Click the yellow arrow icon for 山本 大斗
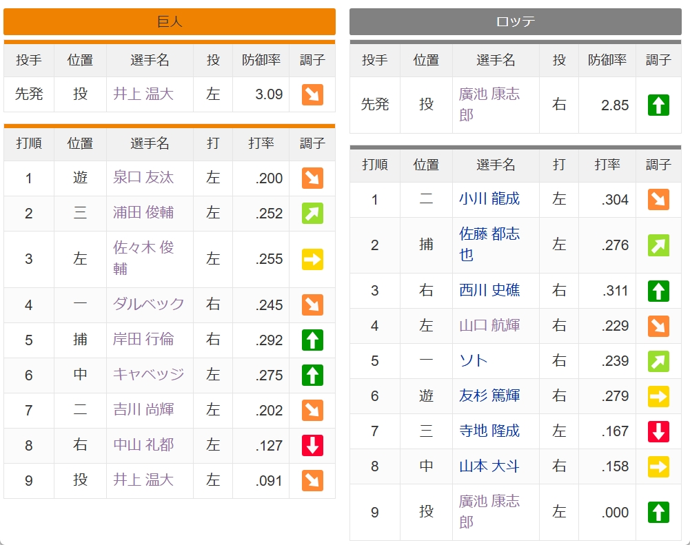This screenshot has height=545, width=690. pyautogui.click(x=658, y=466)
